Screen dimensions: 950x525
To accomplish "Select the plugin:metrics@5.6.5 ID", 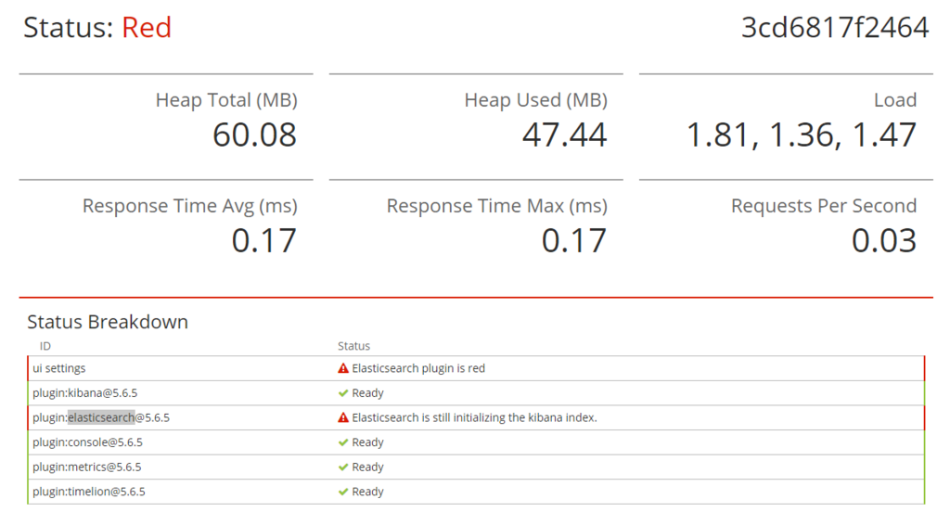I will [x=86, y=467].
